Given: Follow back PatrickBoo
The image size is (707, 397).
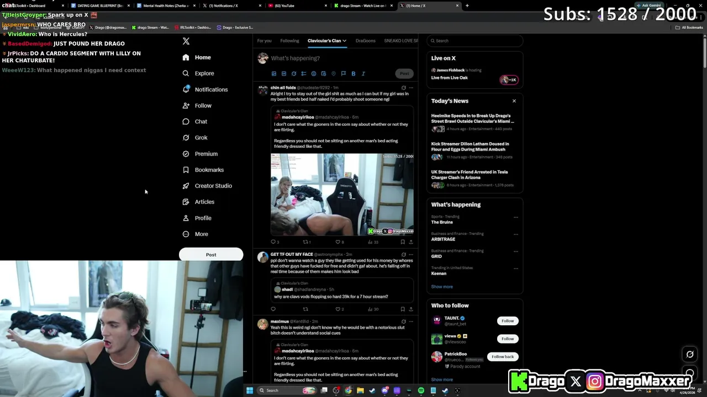Looking at the screenshot, I should tap(503, 357).
